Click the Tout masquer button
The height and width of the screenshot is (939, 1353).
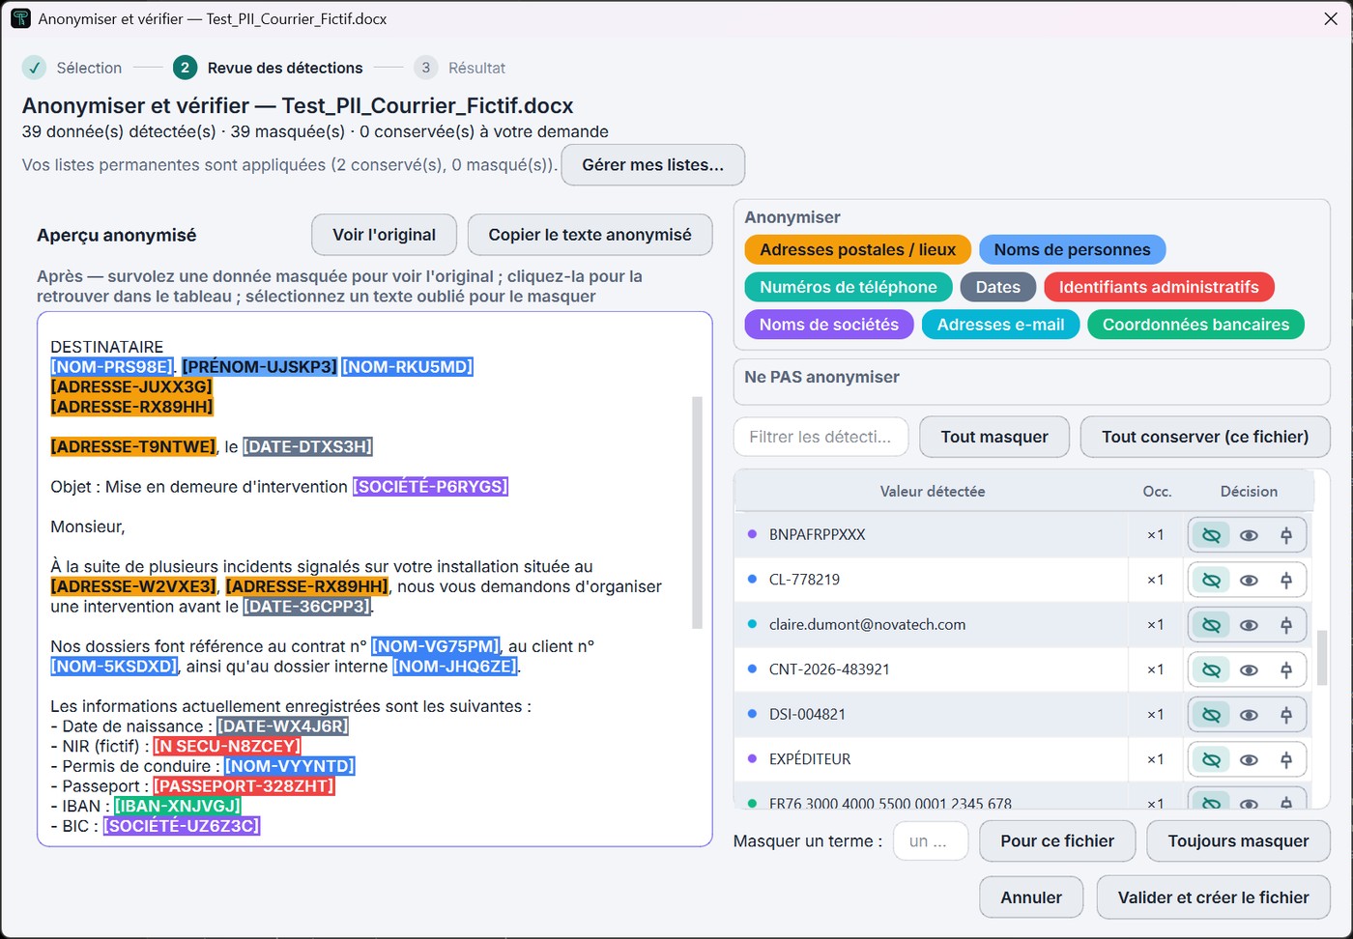(994, 437)
